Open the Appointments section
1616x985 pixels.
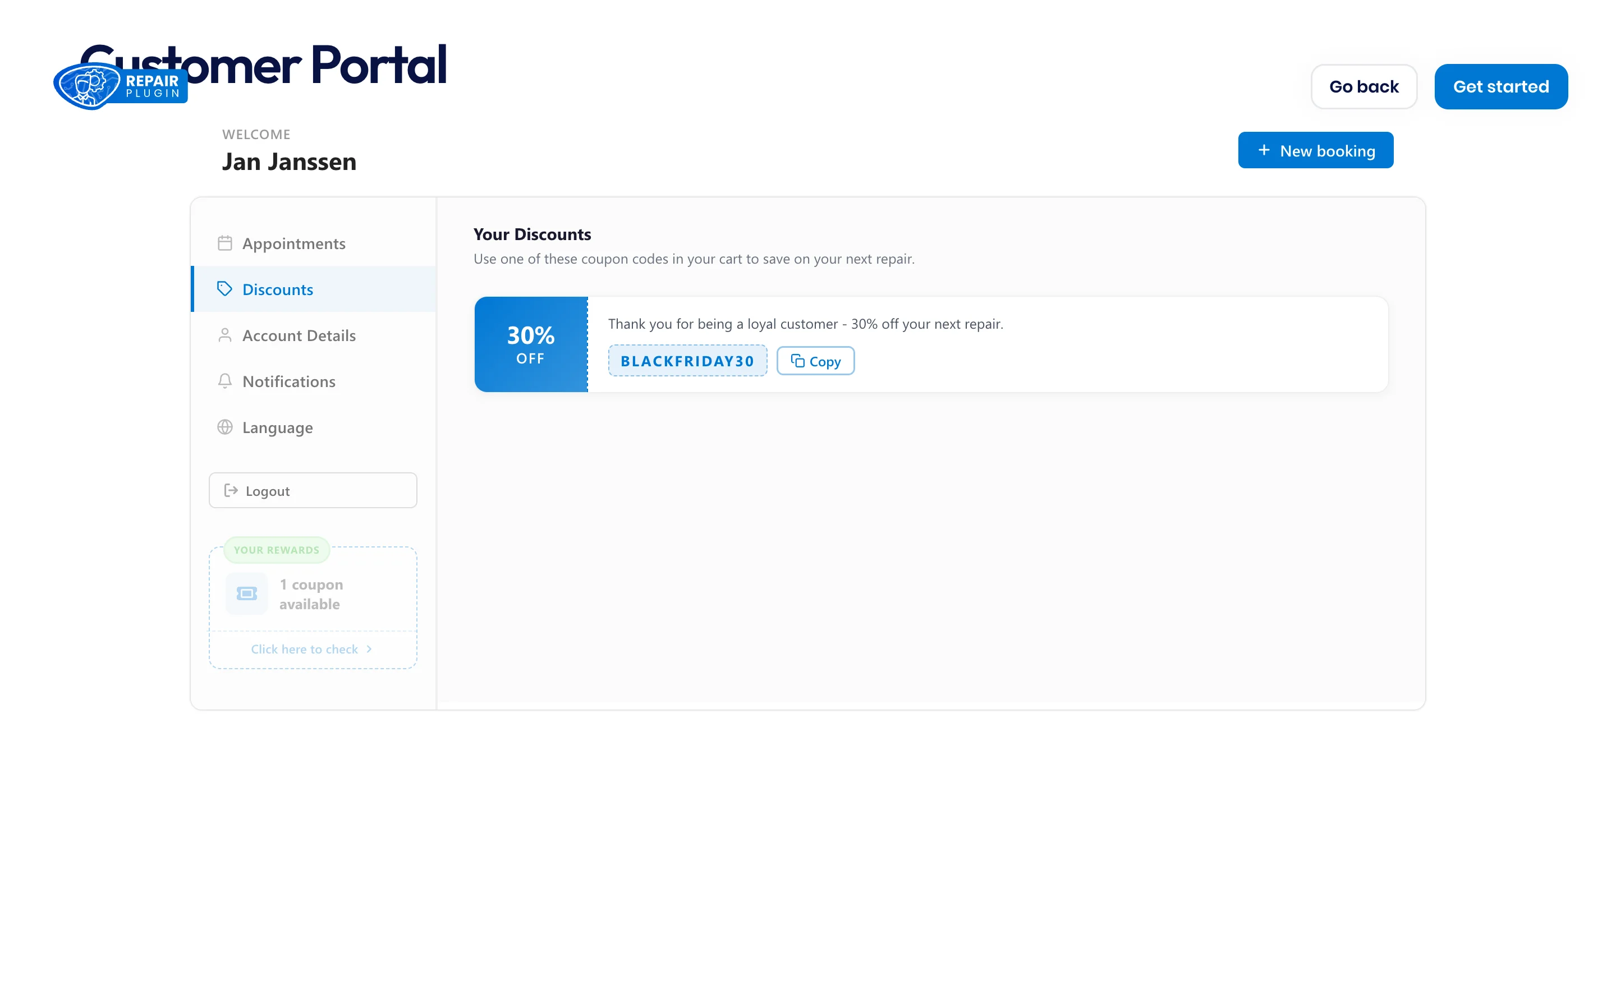coord(314,243)
